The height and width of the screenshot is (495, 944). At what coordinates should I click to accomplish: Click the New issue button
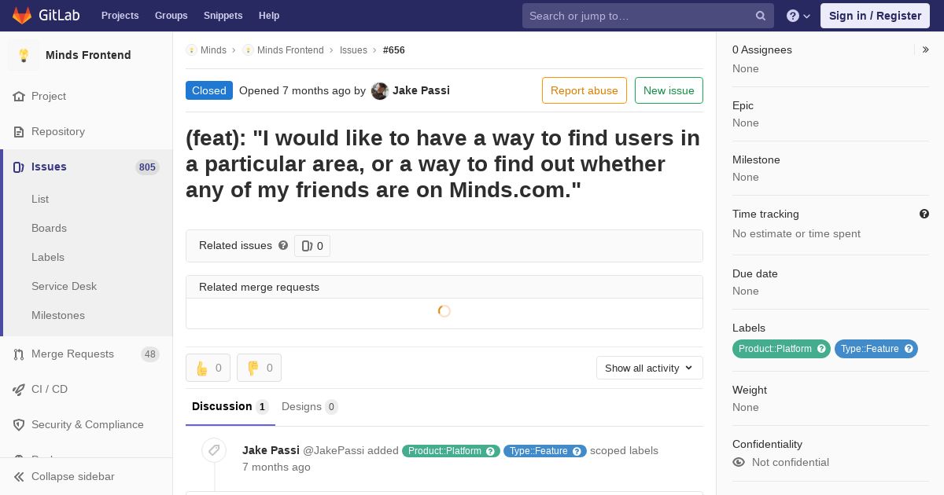[669, 90]
